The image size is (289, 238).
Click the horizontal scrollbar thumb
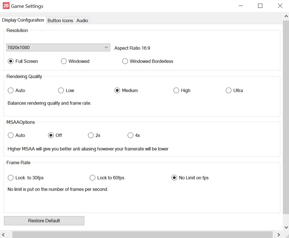tap(143, 235)
